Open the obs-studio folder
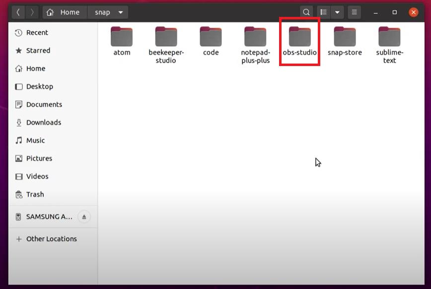431x289 pixels. coord(299,41)
